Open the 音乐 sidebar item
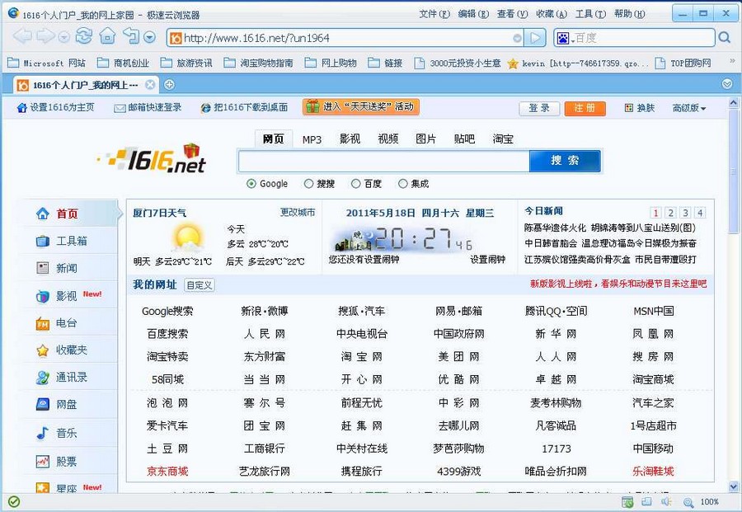742x512 pixels. tap(69, 433)
